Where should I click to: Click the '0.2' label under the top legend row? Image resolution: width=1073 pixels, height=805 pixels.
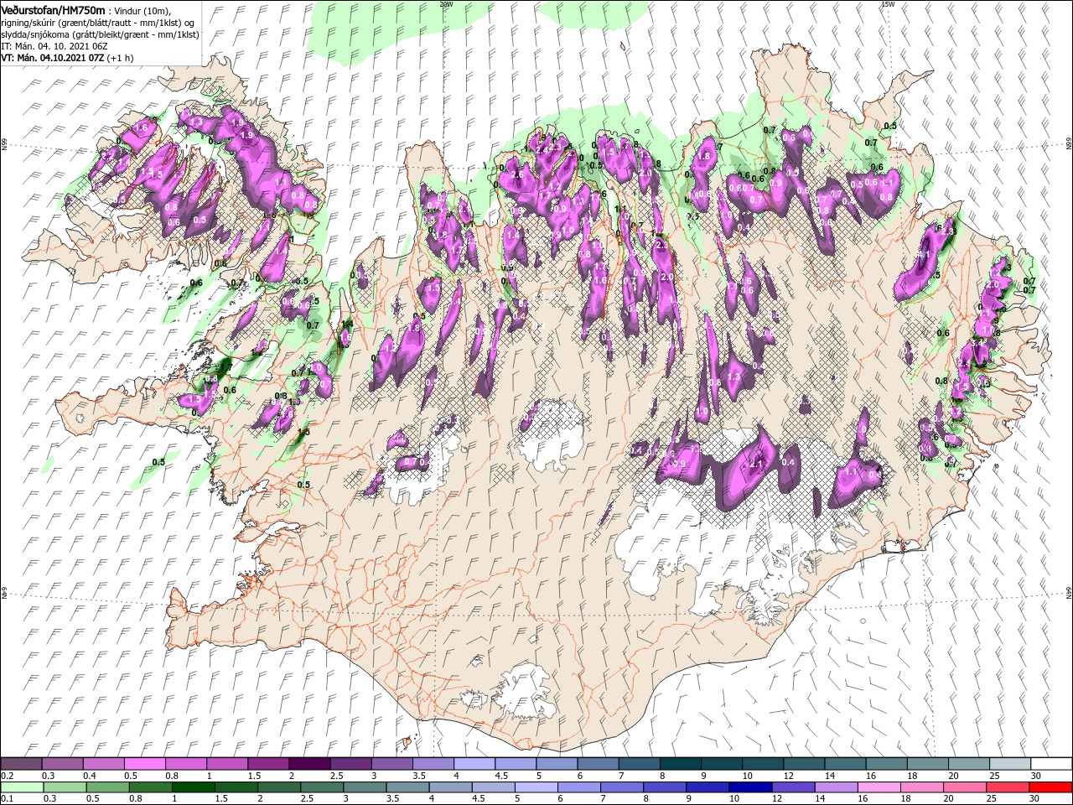coord(7,776)
